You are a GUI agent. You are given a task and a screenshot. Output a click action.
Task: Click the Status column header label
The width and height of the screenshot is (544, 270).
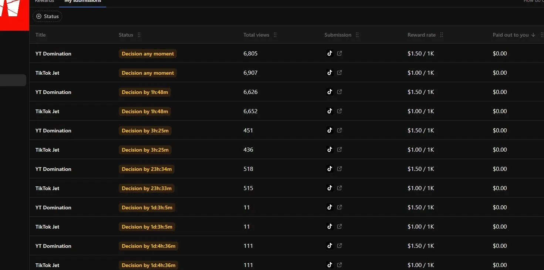[x=126, y=35]
